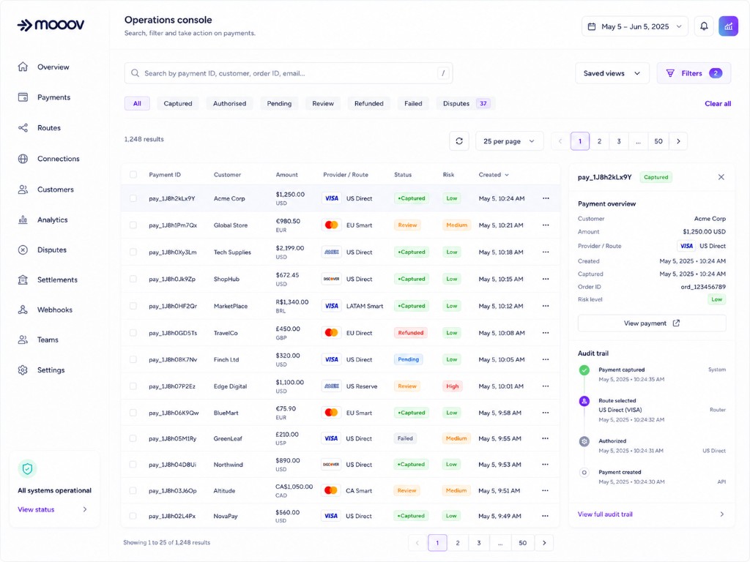Screen dimensions: 750x562
Task: Open row actions for pay_1J8h2kLx9Y
Action: tap(546, 198)
